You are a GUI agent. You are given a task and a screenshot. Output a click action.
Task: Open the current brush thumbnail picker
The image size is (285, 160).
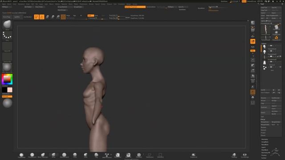(x=7, y=25)
